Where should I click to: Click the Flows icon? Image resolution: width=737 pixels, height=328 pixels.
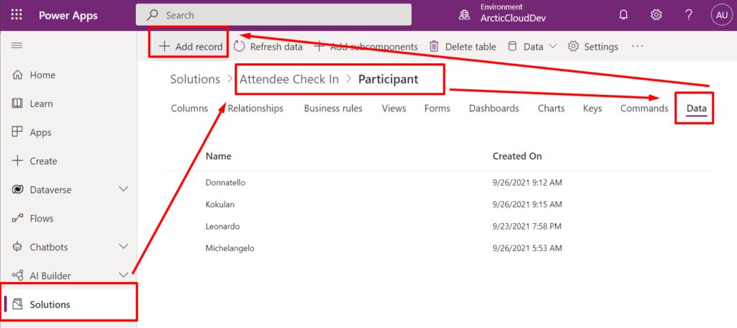click(x=17, y=219)
